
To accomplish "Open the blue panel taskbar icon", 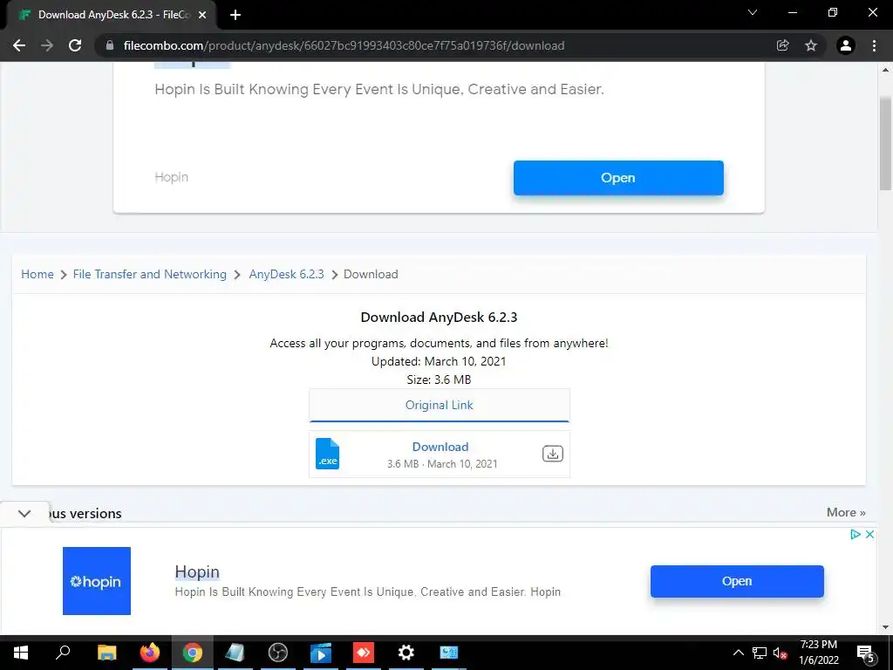I will (449, 653).
